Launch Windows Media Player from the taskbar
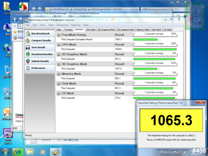This screenshot has width=208, height=156. [42, 151]
